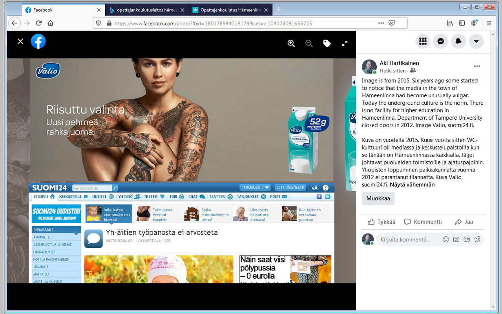502x314 pixels.
Task: Go back in the browser
Action: 15,23
